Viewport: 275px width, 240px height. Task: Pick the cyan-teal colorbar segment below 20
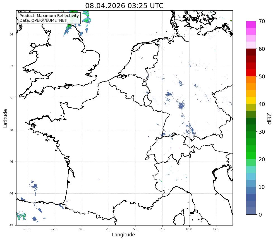click(251, 169)
